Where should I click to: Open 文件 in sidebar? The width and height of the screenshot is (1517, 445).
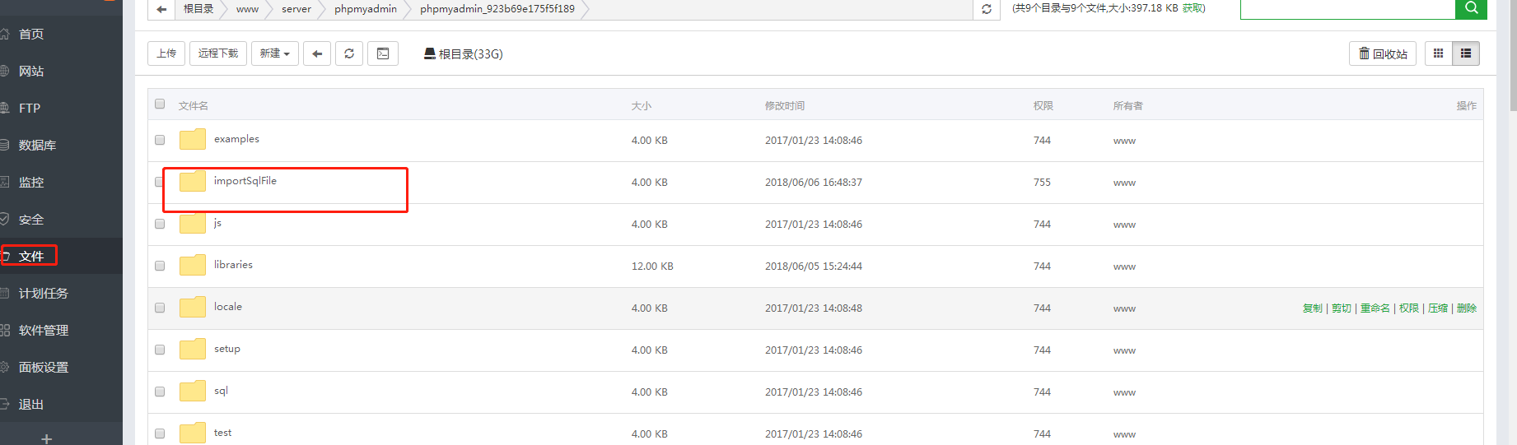pyautogui.click(x=31, y=256)
